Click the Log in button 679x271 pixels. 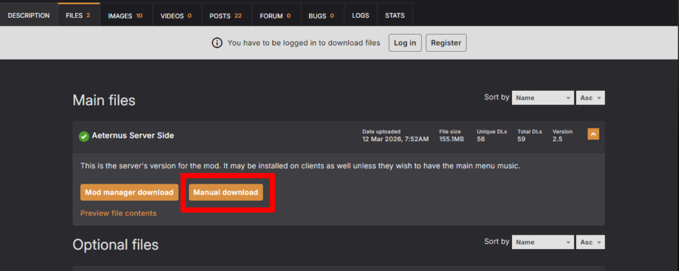[x=405, y=43]
